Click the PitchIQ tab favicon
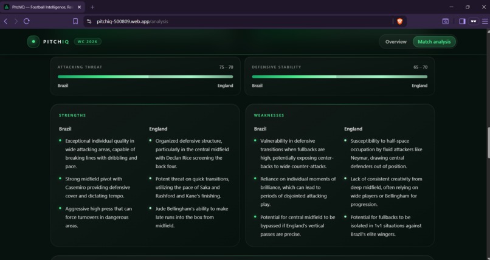This screenshot has height=260, width=490. [x=7, y=7]
